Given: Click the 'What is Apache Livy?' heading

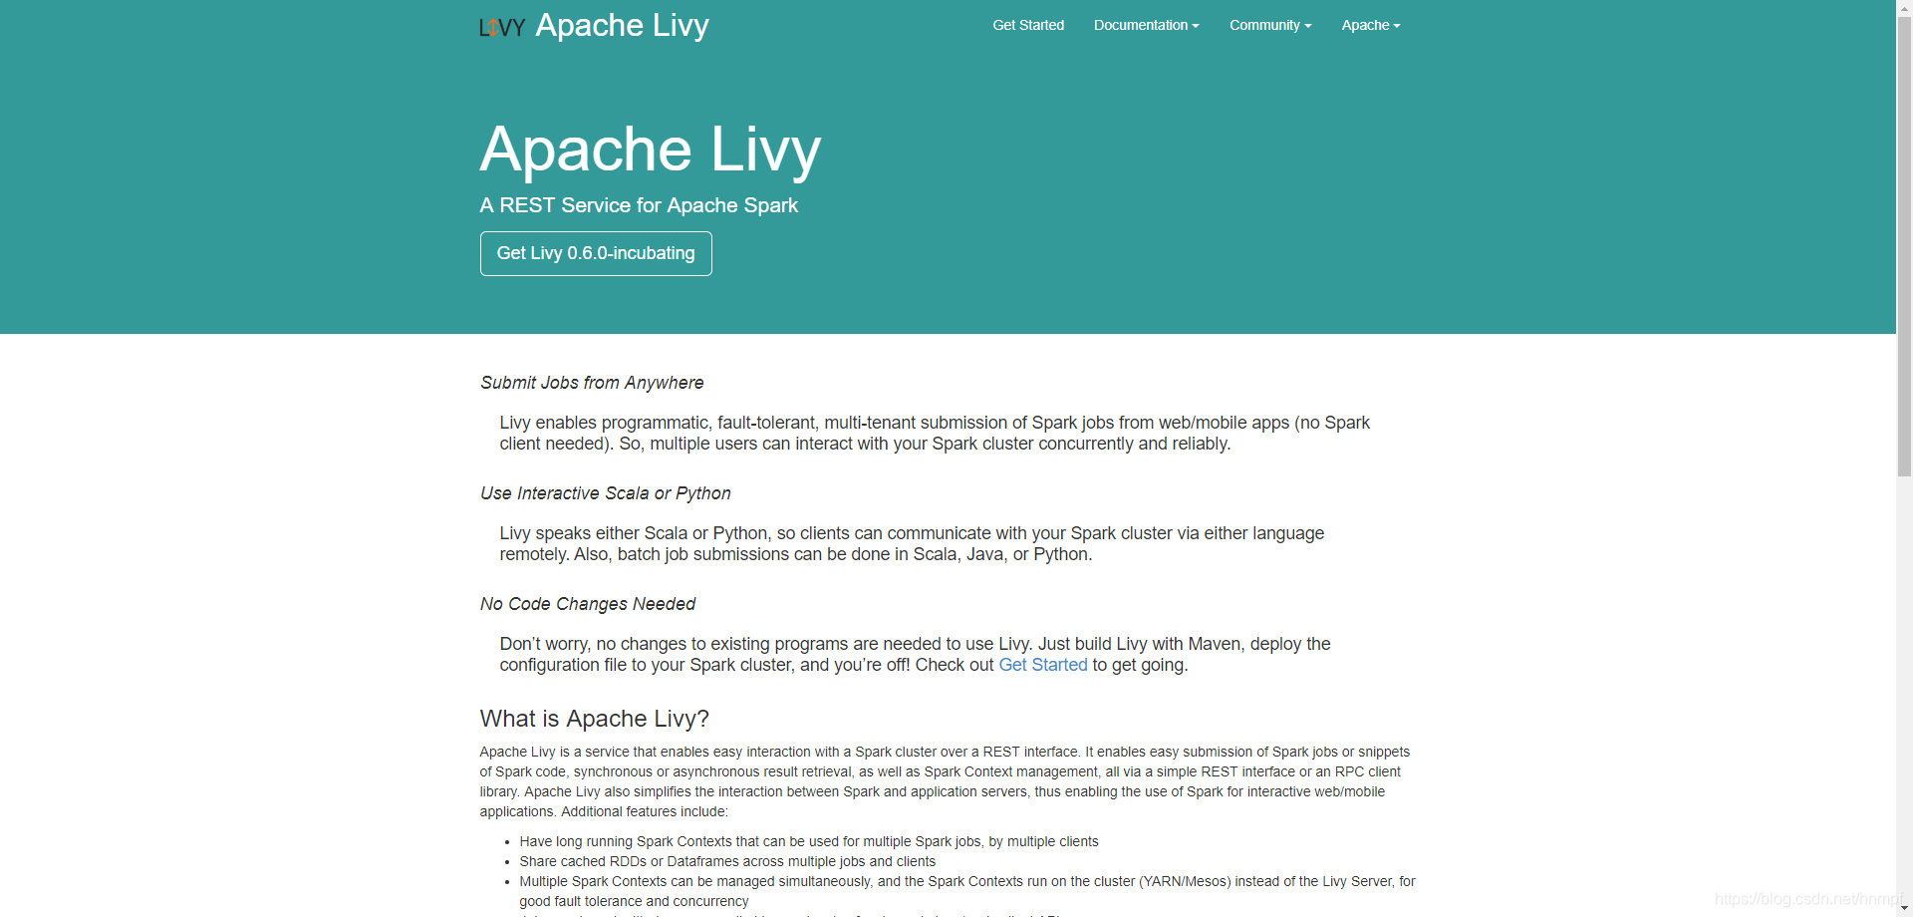Looking at the screenshot, I should (x=594, y=719).
